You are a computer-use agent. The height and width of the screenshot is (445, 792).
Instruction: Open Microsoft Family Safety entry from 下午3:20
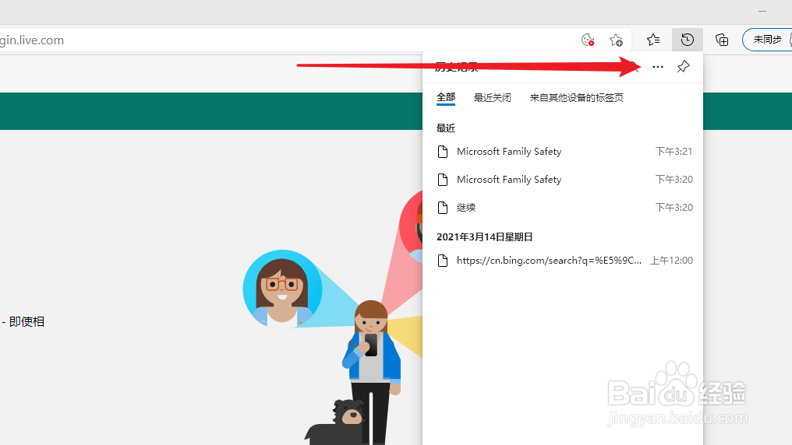pos(564,180)
